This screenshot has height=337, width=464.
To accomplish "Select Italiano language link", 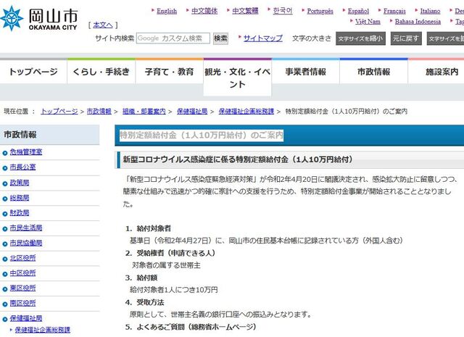I will point(430,12).
